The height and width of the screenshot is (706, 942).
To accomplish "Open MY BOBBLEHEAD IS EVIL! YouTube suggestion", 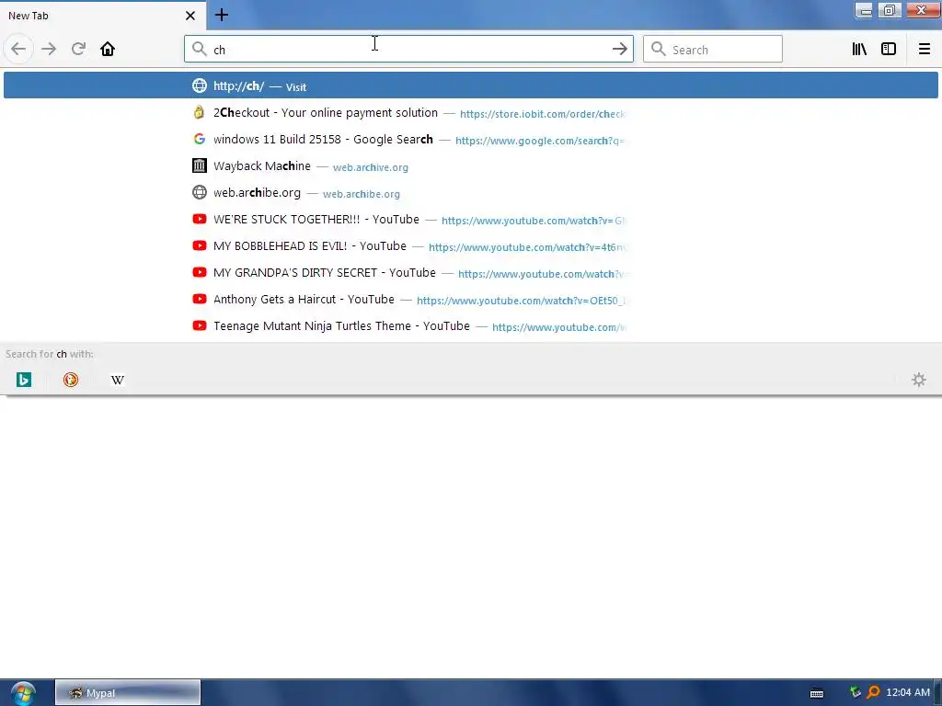I will (x=470, y=246).
